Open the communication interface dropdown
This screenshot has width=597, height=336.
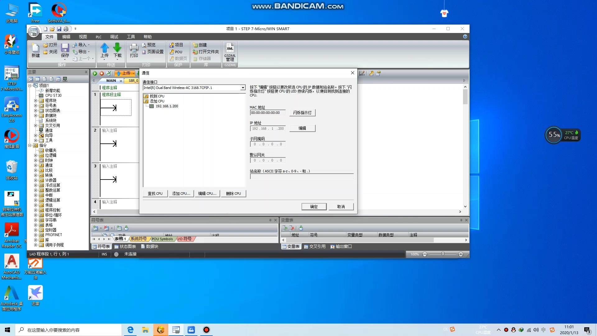tap(243, 88)
